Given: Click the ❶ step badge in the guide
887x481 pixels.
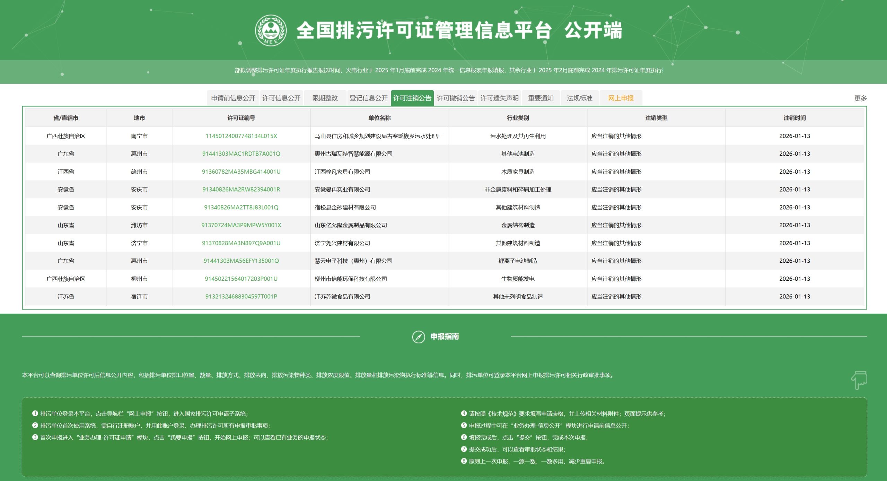Looking at the screenshot, I should click(x=35, y=413).
